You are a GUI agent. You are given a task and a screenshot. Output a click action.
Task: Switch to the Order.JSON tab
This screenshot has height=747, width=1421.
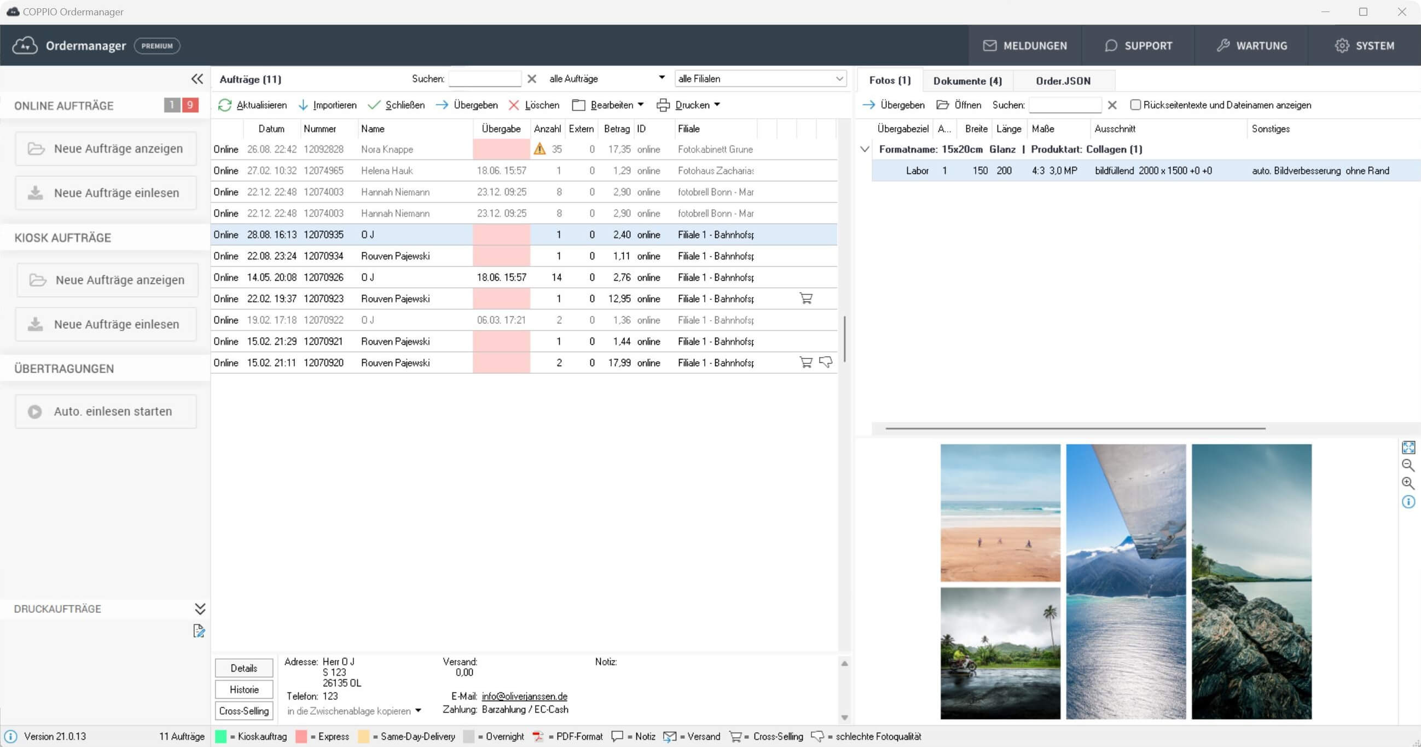(x=1062, y=80)
